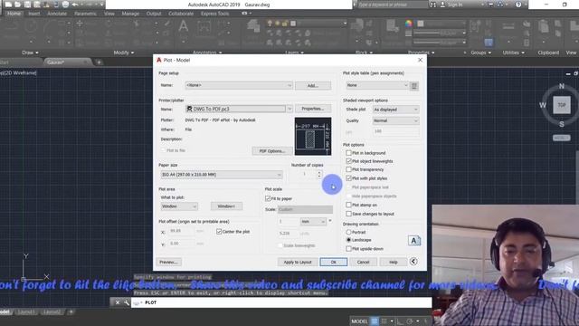The width and height of the screenshot is (579, 326).
Task: Switch to the Layout1 tab
Action: click(26, 312)
